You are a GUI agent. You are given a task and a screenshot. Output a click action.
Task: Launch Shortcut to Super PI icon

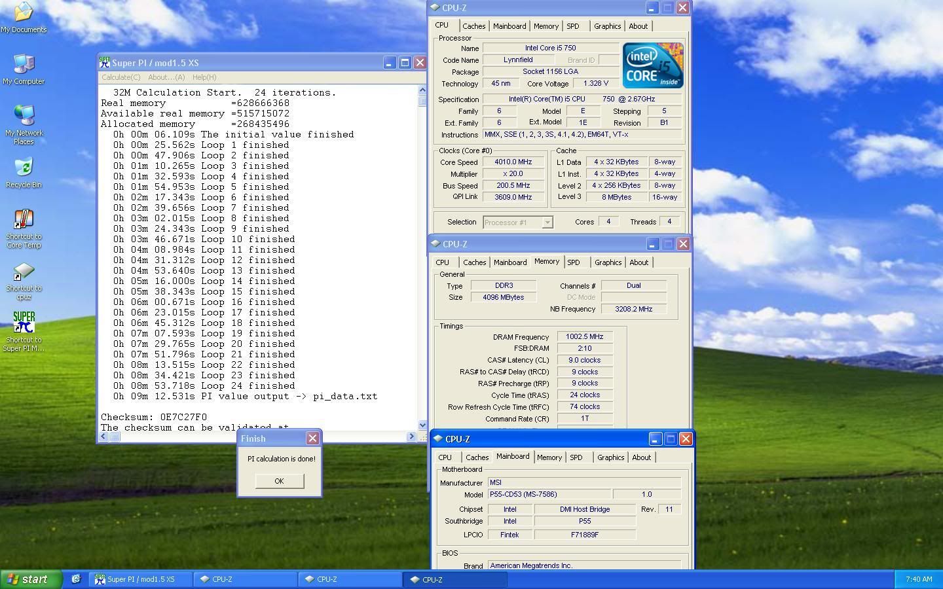[x=24, y=332]
